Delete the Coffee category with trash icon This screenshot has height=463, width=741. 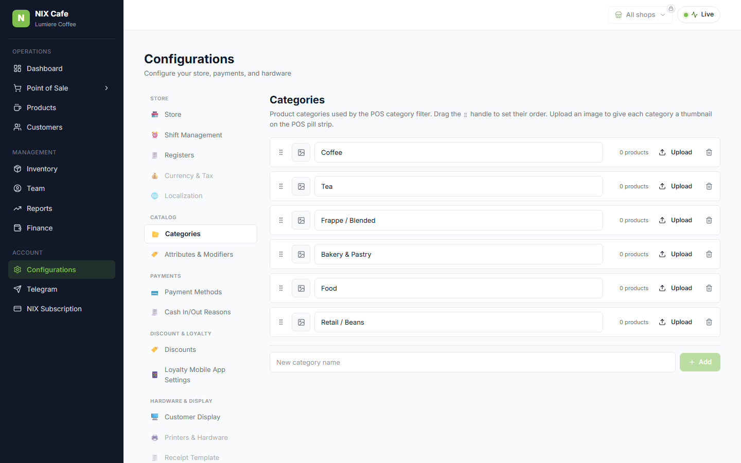pyautogui.click(x=709, y=152)
